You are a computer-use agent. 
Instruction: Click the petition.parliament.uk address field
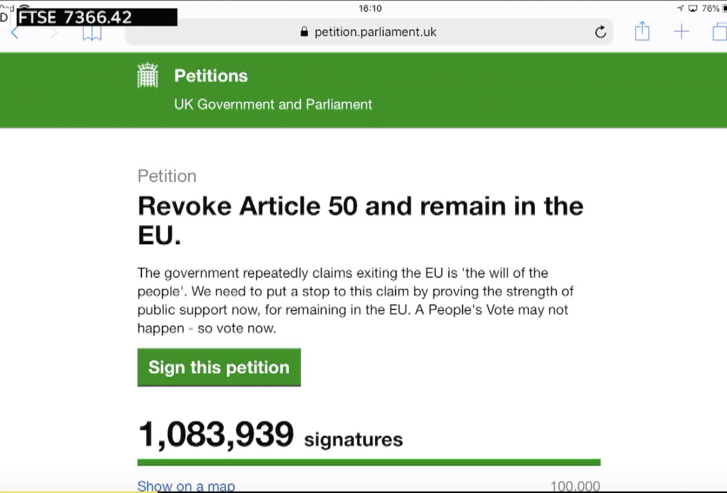click(375, 32)
